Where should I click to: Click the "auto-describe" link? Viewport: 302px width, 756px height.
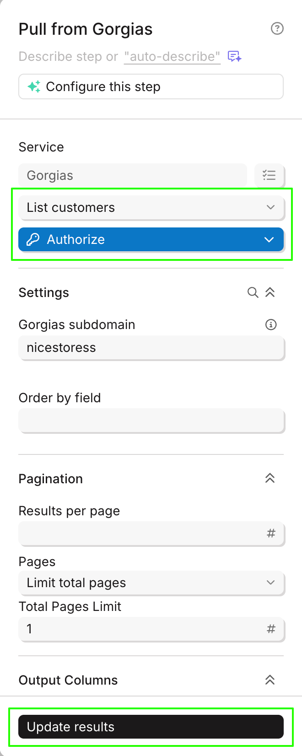click(x=172, y=57)
